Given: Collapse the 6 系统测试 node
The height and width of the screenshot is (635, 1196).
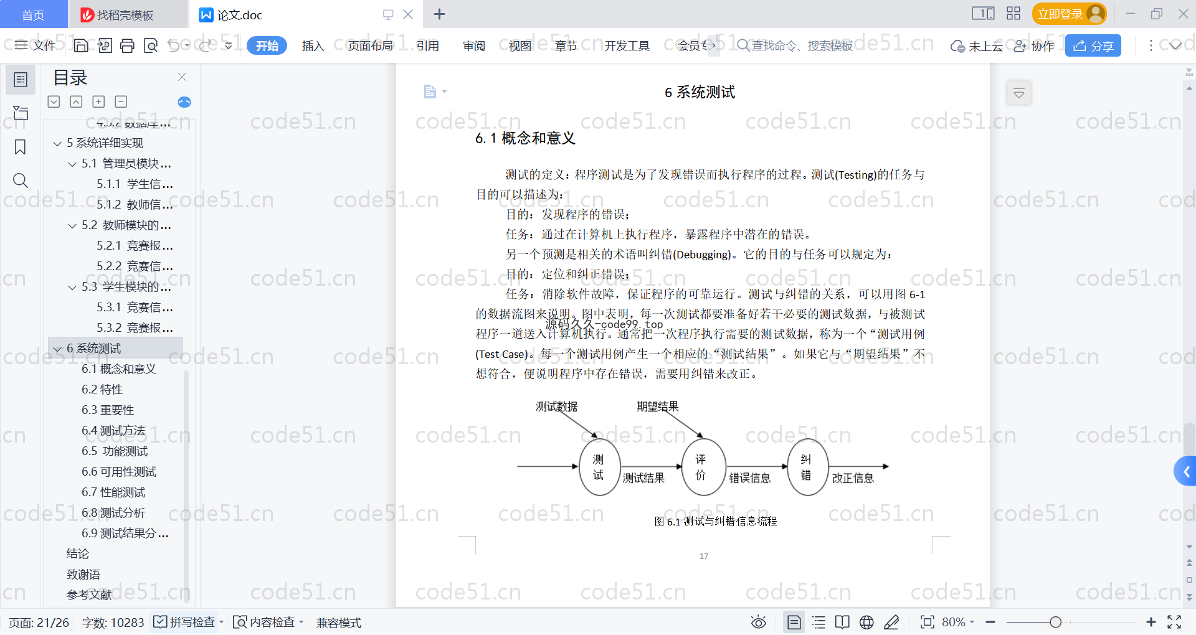Looking at the screenshot, I should (x=57, y=349).
